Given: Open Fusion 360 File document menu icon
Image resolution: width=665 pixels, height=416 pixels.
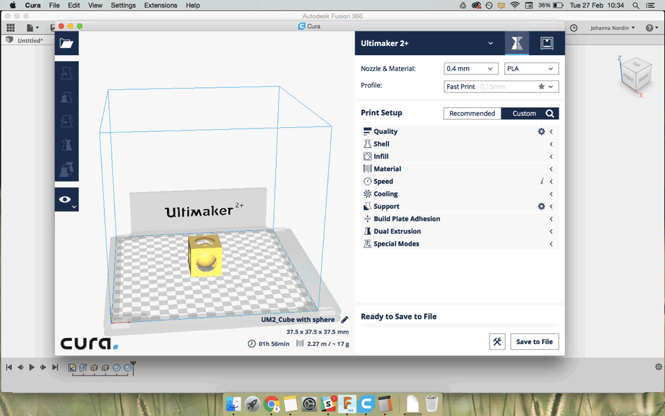Looking at the screenshot, I should click(x=32, y=27).
